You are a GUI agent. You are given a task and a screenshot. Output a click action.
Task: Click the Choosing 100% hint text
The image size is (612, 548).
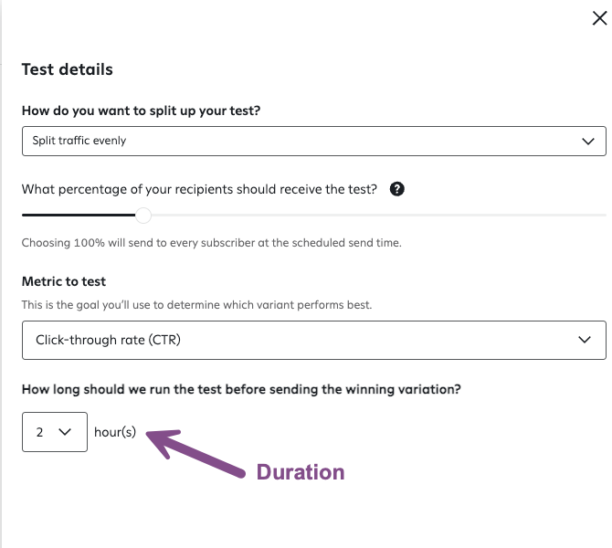(x=212, y=243)
